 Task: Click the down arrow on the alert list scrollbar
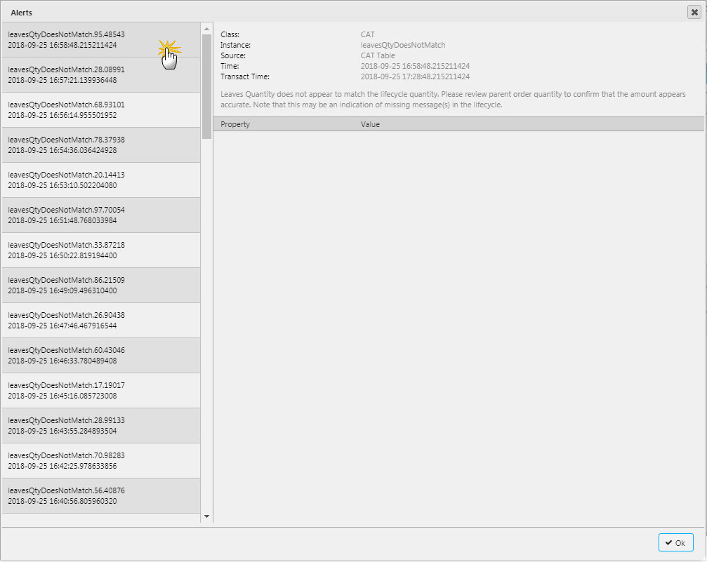coord(206,516)
